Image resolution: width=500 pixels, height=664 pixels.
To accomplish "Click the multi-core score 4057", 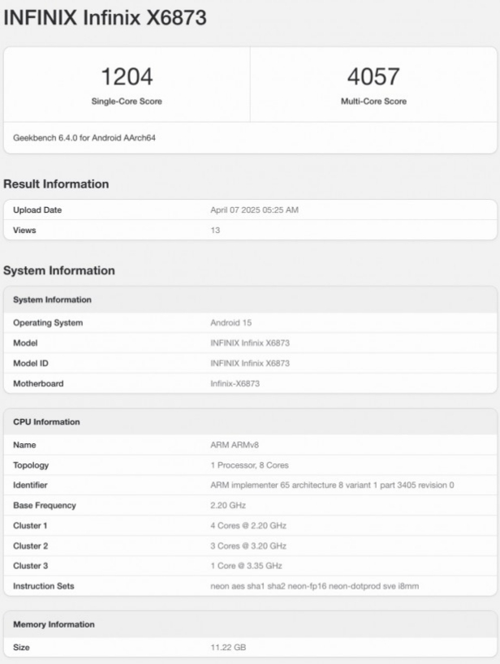I will (373, 76).
